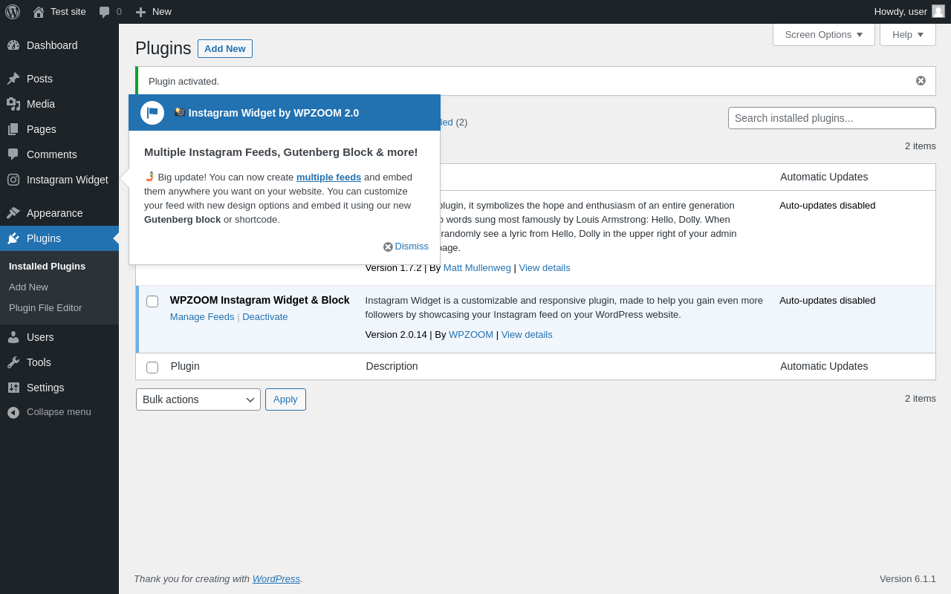The height and width of the screenshot is (594, 951).
Task: Collapse menu arrow icon in sidebar
Action: click(x=13, y=412)
